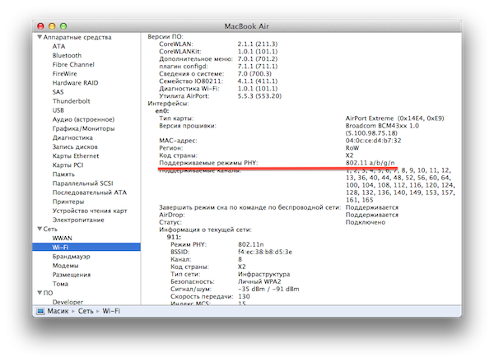This screenshot has height=362, width=494.
Task: Open Запись дисков entry
Action: pyautogui.click(x=75, y=146)
